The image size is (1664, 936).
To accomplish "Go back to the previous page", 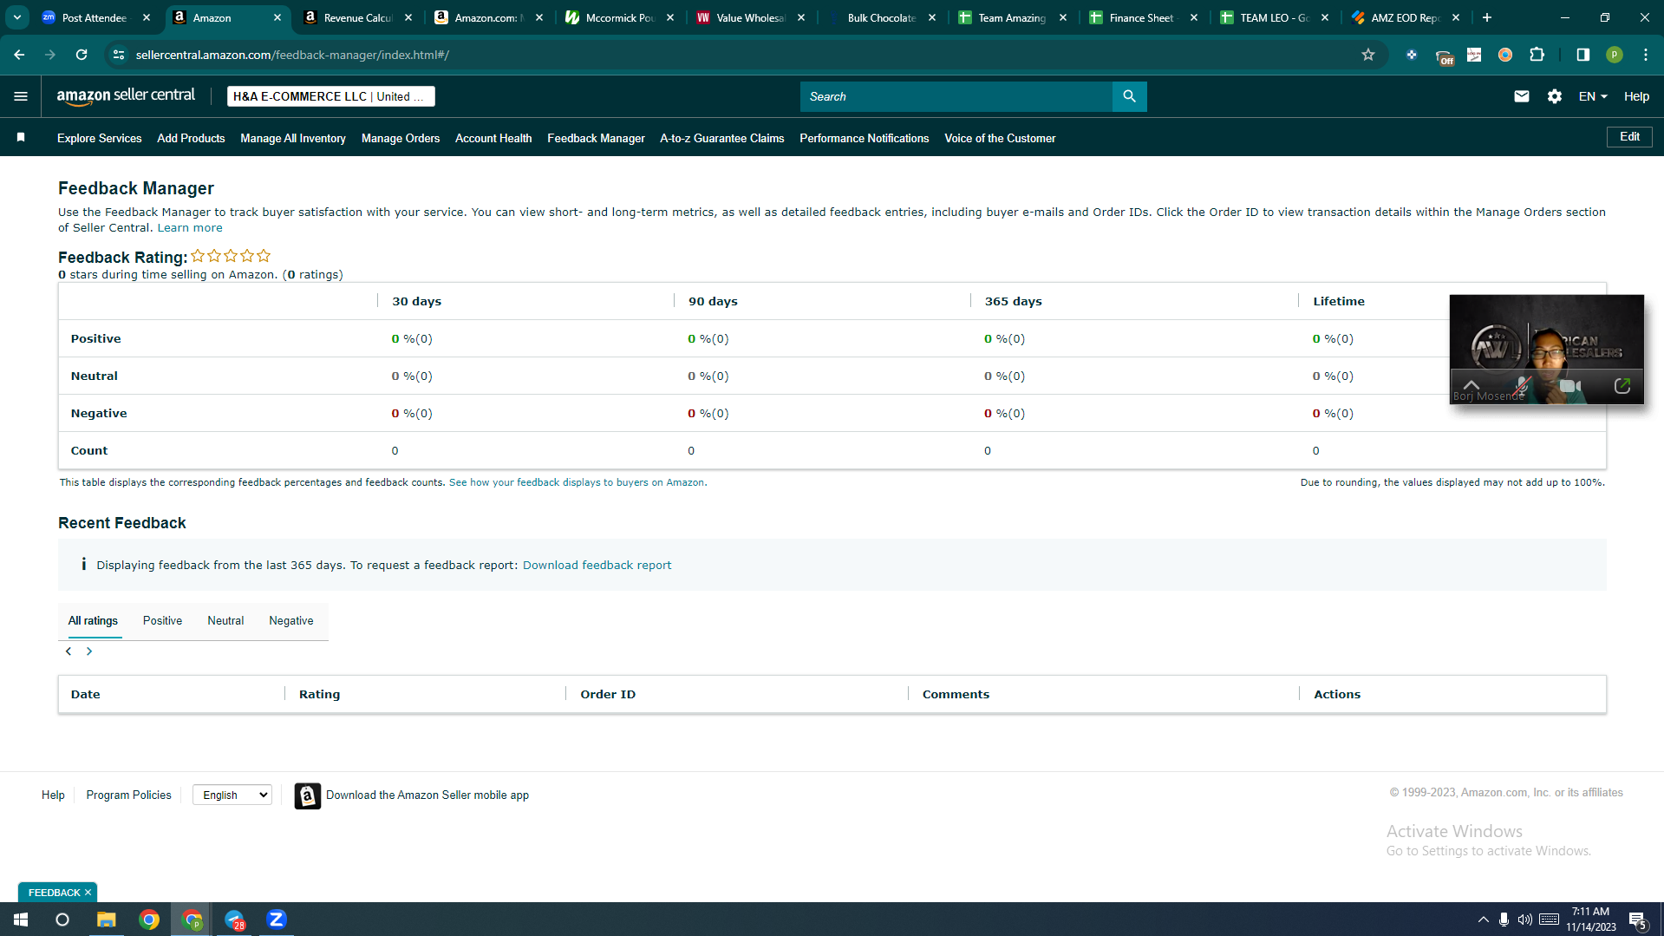I will (19, 55).
